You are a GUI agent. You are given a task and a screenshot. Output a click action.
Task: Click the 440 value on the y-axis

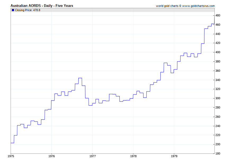tap(218, 34)
